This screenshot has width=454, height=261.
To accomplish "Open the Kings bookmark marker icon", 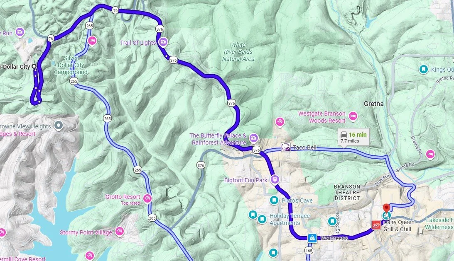I will [x=424, y=69].
